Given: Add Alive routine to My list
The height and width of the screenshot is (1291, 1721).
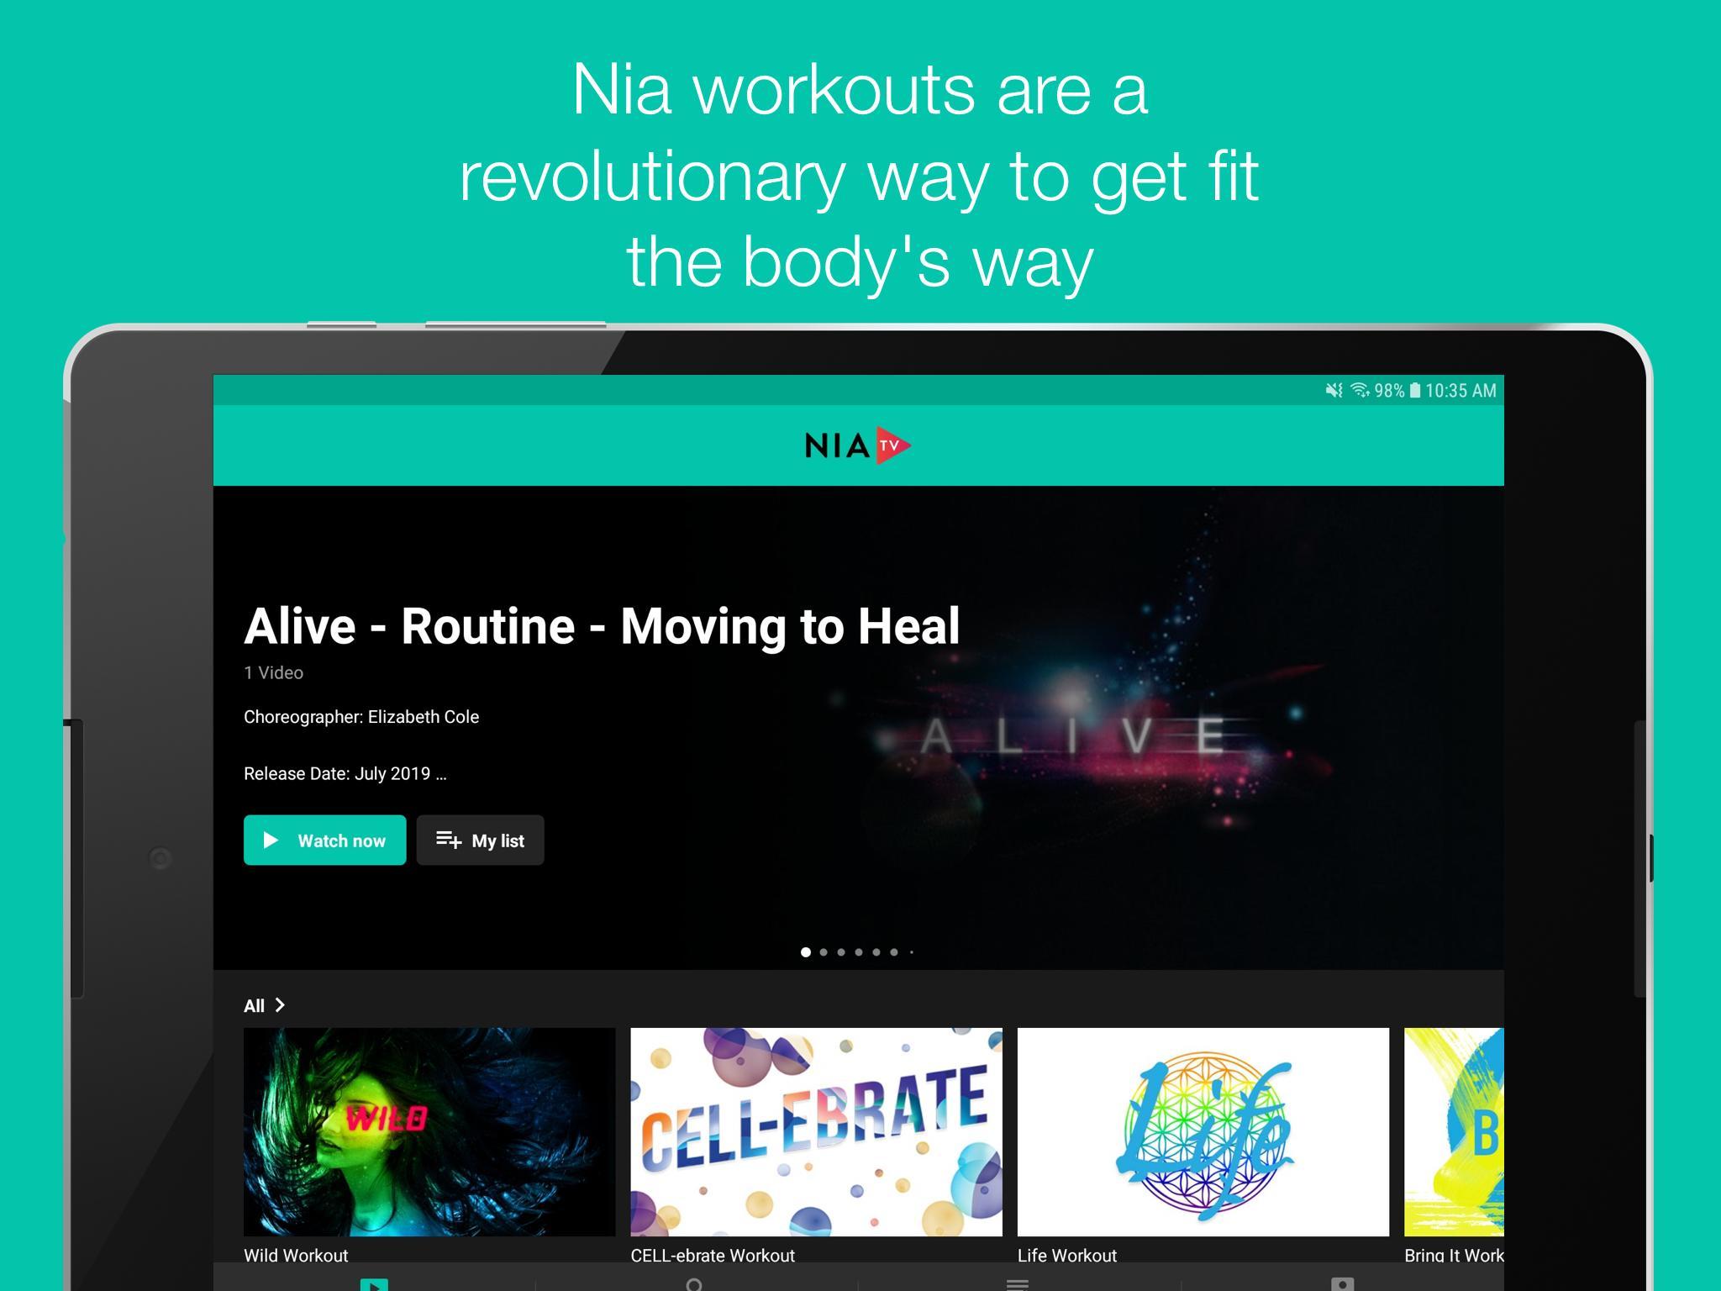Looking at the screenshot, I should click(480, 840).
